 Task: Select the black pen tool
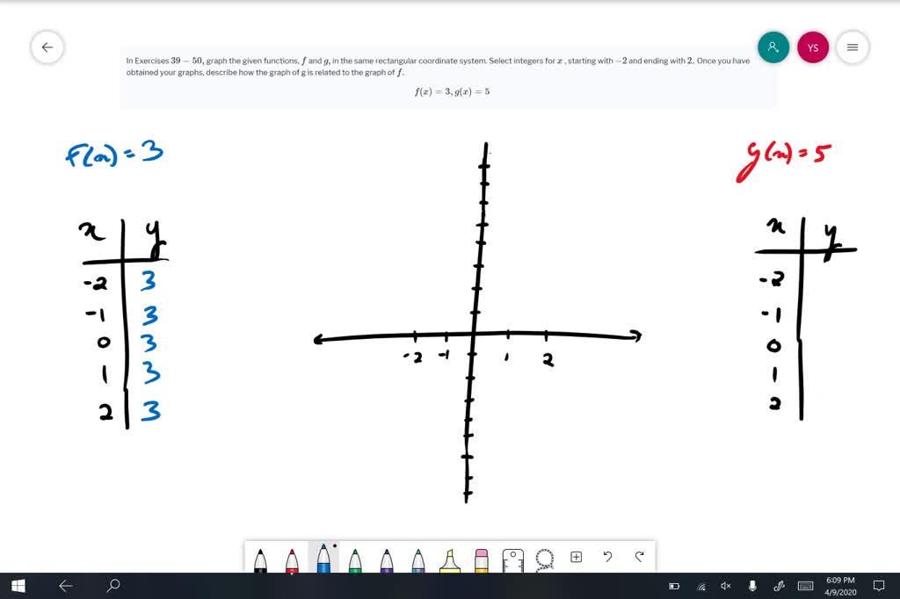(259, 559)
